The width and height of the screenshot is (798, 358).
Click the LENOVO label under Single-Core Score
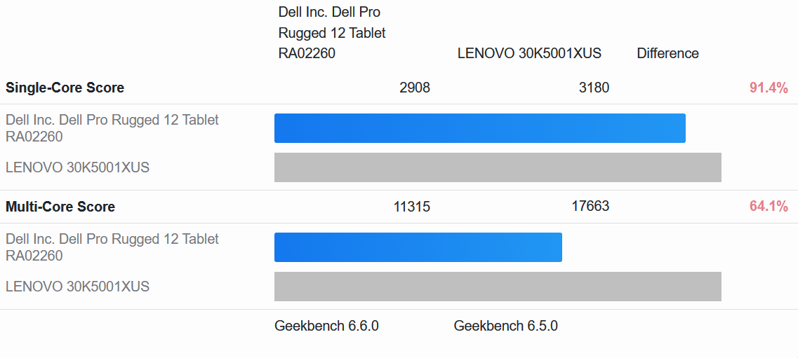(x=77, y=167)
